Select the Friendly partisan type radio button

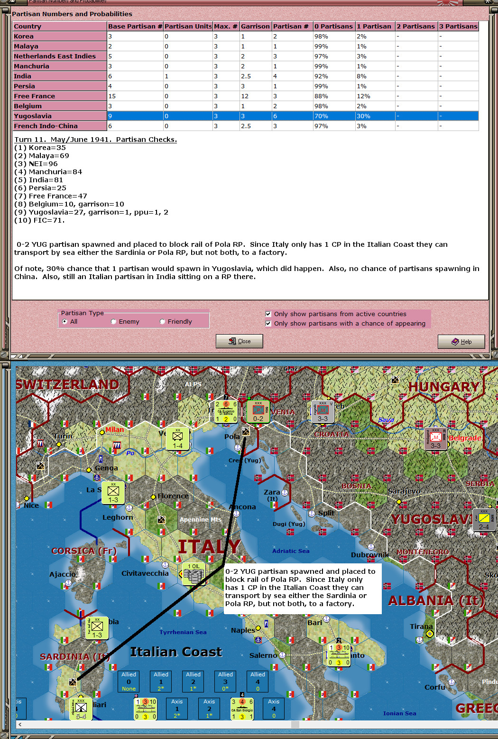tap(162, 321)
